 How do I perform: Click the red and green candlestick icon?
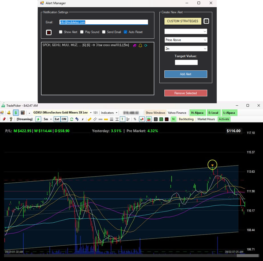click(x=142, y=119)
